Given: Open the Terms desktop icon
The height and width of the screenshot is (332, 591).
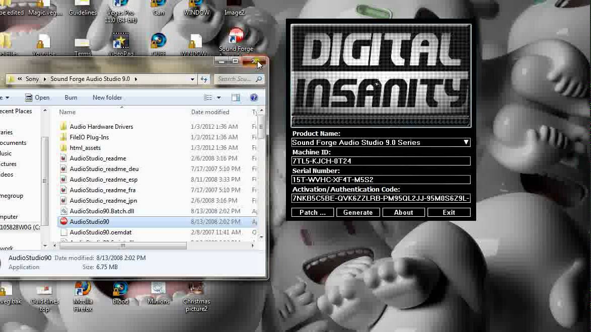Looking at the screenshot, I should (x=83, y=46).
